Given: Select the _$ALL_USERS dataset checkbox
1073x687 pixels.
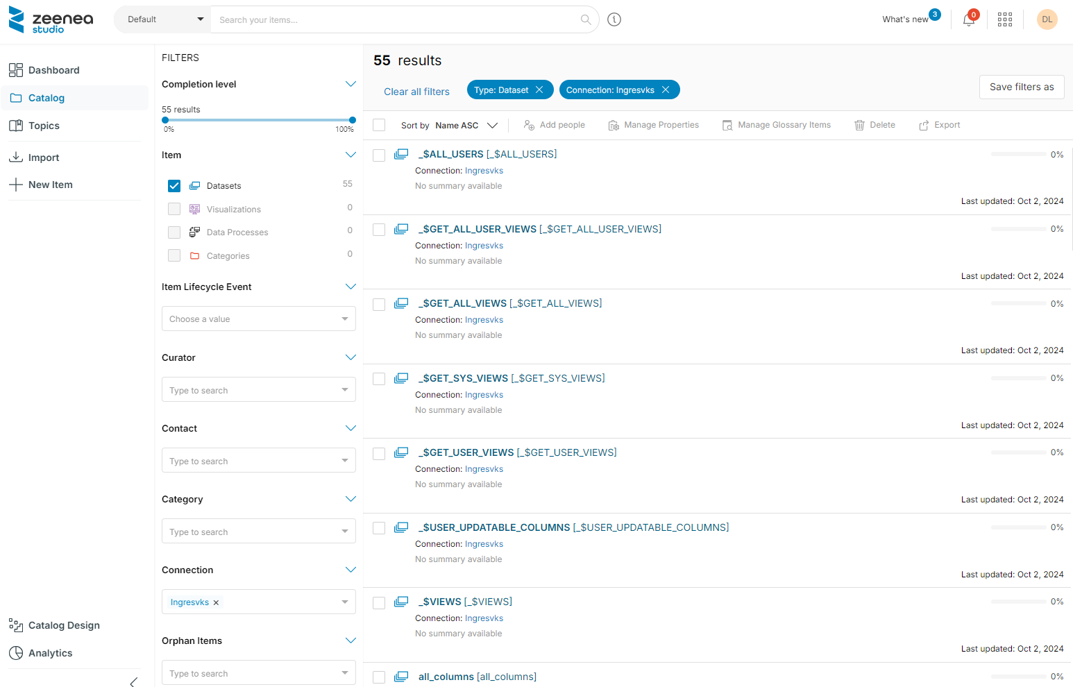Looking at the screenshot, I should [x=379, y=155].
